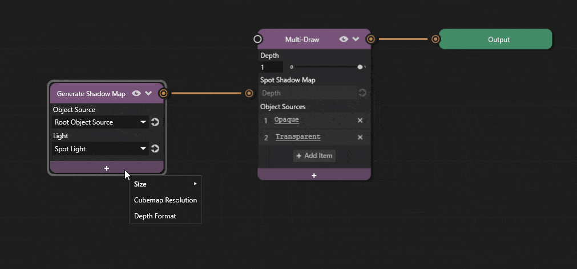Remove the Opaque object source item
This screenshot has height=269, width=577.
point(360,121)
